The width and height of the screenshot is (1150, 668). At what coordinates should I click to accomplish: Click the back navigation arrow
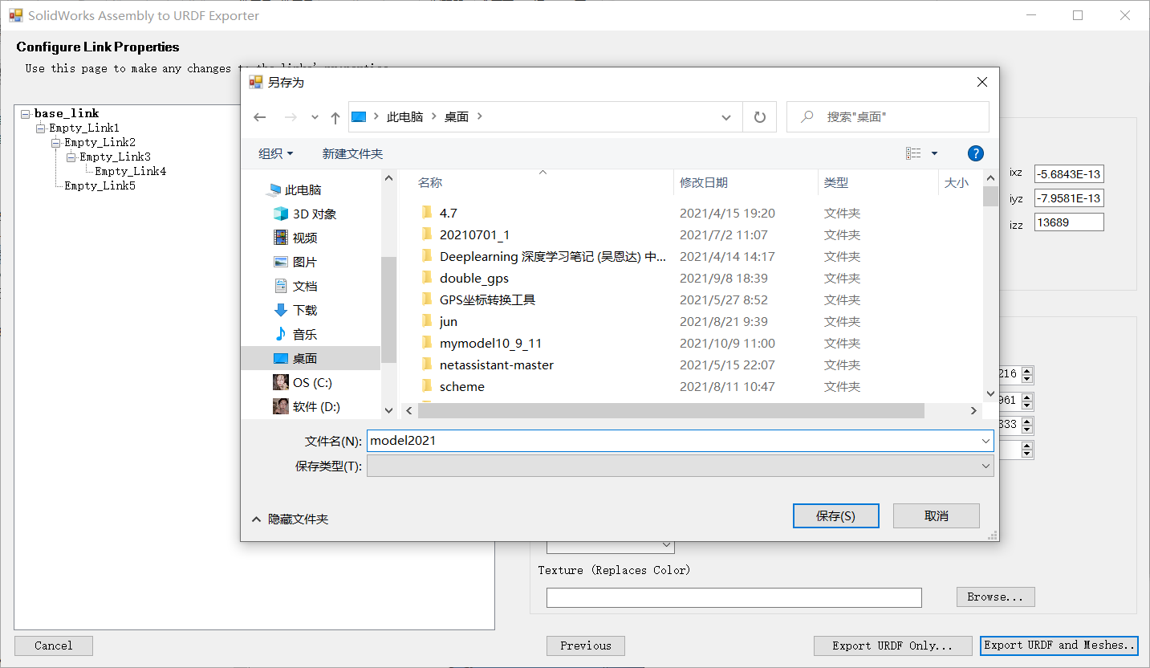pos(259,116)
